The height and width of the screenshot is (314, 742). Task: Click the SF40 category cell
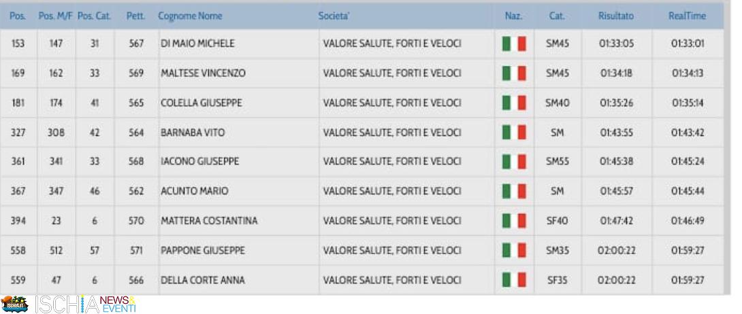[558, 221]
